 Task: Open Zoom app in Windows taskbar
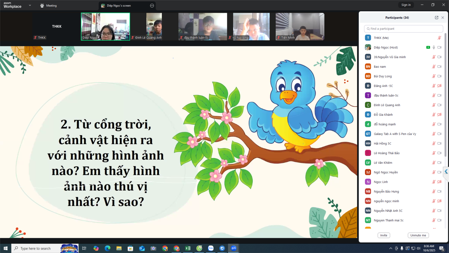point(233,248)
